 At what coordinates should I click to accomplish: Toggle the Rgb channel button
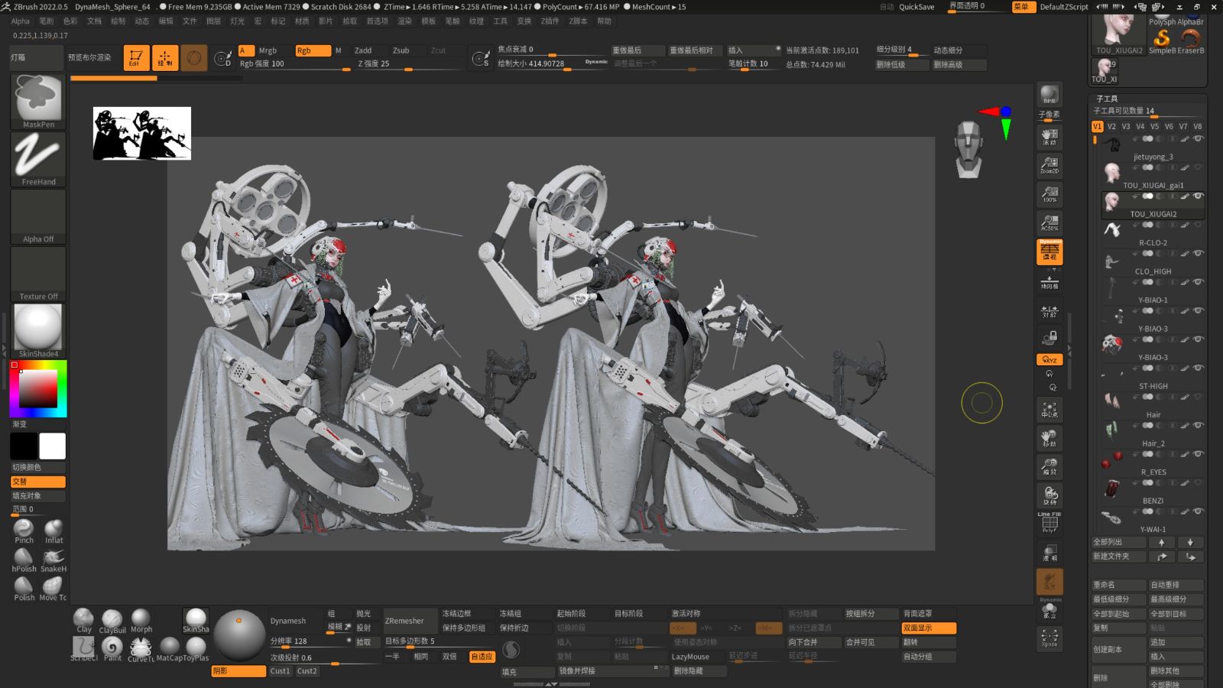(x=313, y=50)
